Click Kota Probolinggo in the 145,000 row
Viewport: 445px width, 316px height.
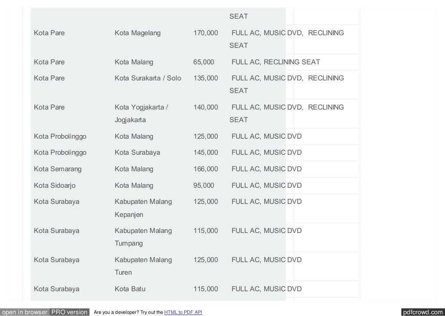[60, 153]
